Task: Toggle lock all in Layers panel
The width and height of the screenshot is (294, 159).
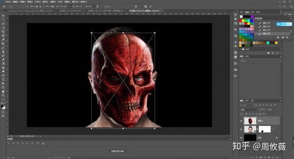Action: click(260, 114)
